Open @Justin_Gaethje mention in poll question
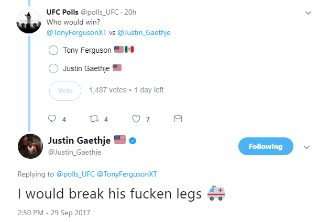329x222 pixels. coord(145,32)
